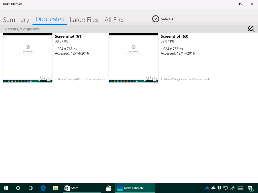Toggle the search filter icon off
The image size is (258, 193).
[x=251, y=29]
